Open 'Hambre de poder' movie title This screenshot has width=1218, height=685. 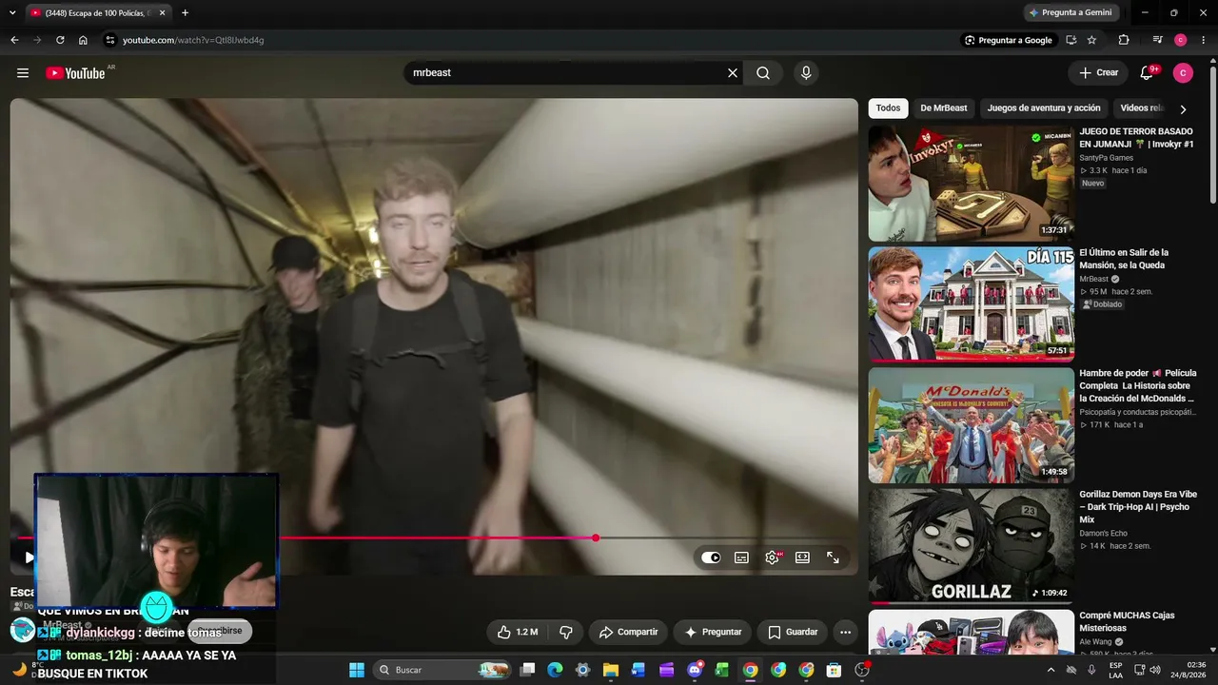tap(1138, 385)
